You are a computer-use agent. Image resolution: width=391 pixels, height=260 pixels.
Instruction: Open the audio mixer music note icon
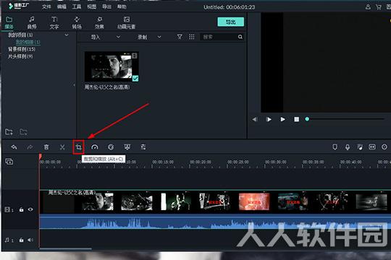click(360, 147)
